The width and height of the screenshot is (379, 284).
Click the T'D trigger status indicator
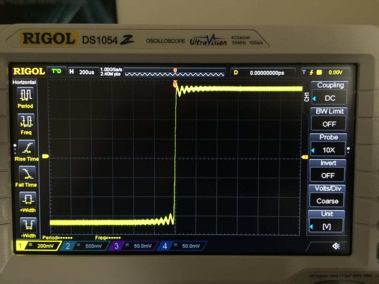pyautogui.click(x=57, y=71)
